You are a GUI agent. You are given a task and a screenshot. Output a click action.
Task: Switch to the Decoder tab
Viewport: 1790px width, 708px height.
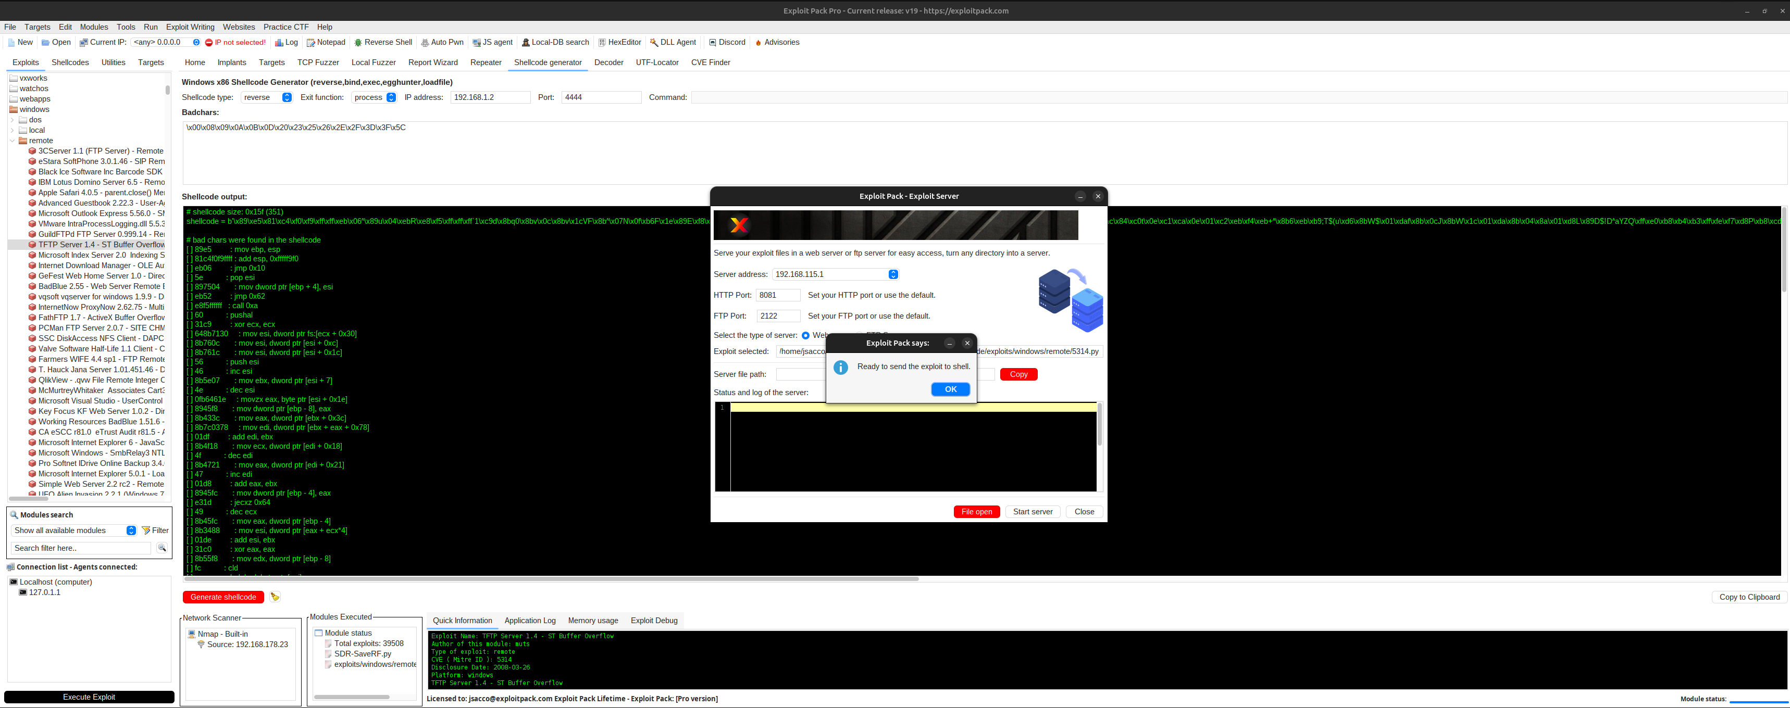click(x=608, y=62)
